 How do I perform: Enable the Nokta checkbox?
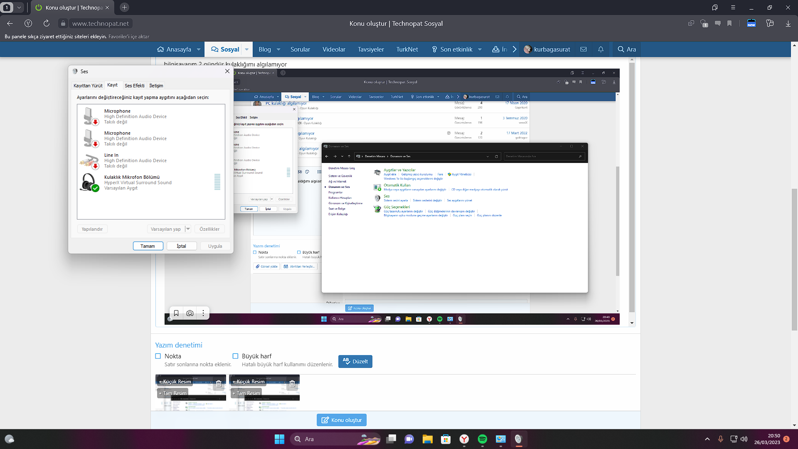158,356
